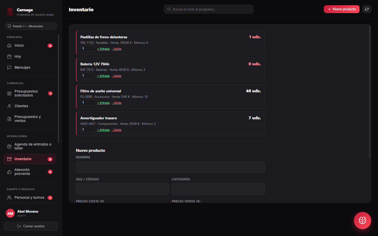
Task: Click the Nuevo producto button
Action: coord(342,9)
